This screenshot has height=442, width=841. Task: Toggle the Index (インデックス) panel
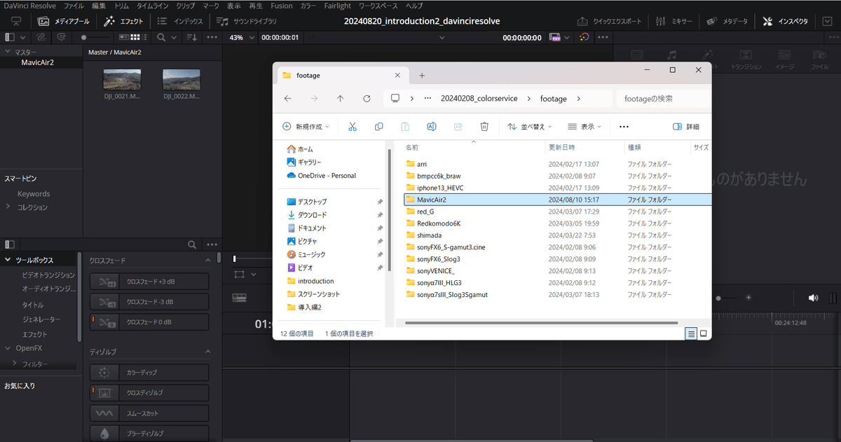179,21
